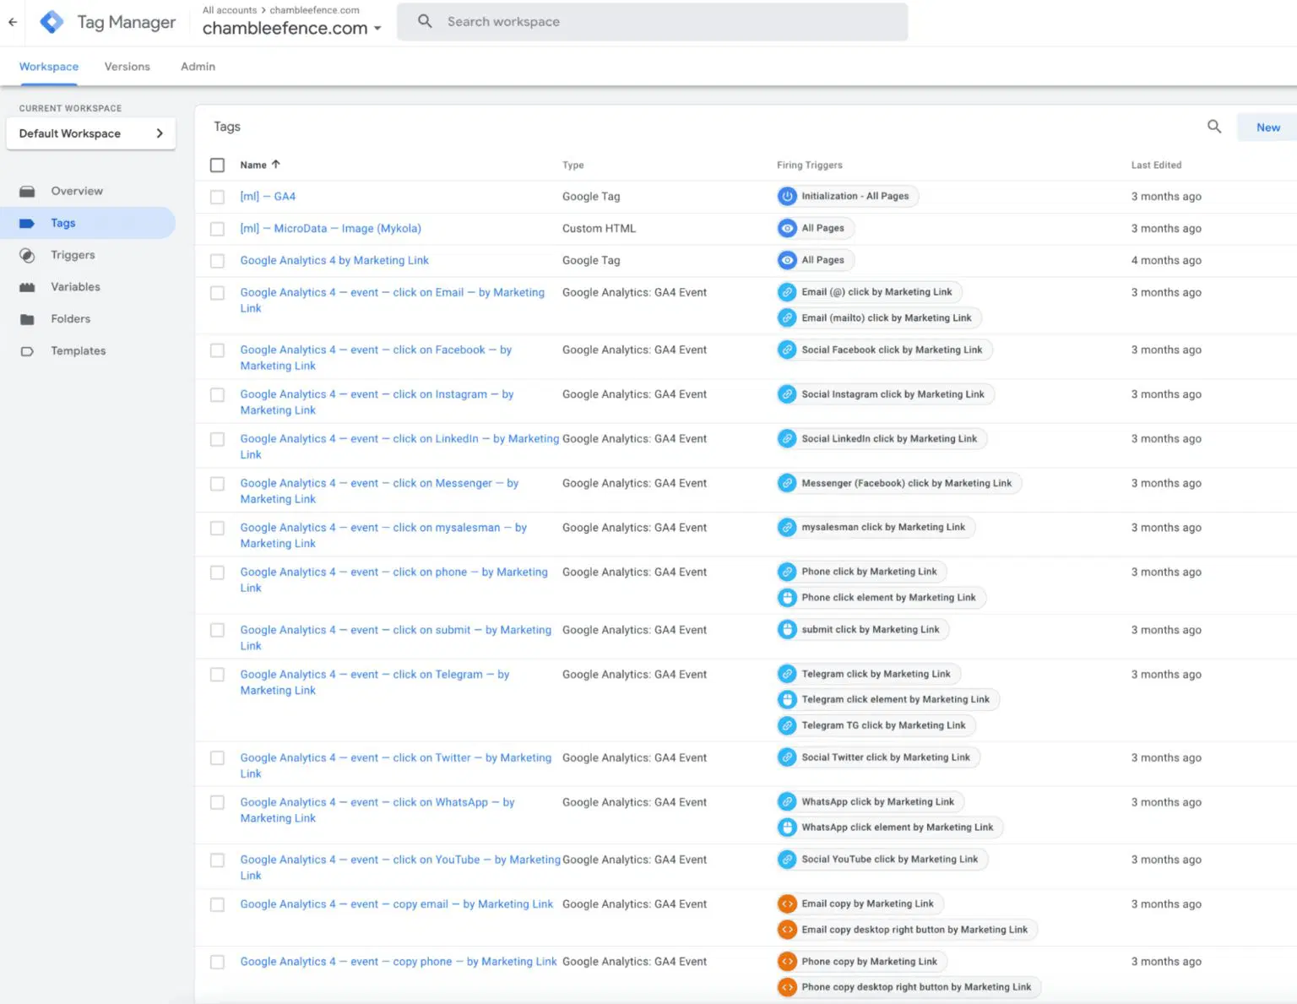The width and height of the screenshot is (1297, 1004).
Task: Click the Firing Triggers column header
Action: (x=809, y=166)
